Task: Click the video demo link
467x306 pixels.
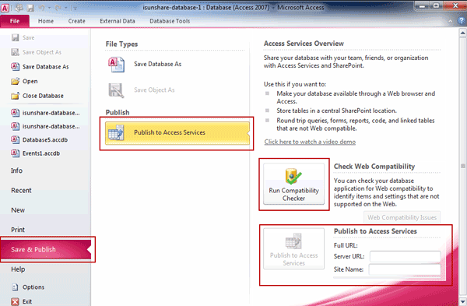Action: pos(310,142)
